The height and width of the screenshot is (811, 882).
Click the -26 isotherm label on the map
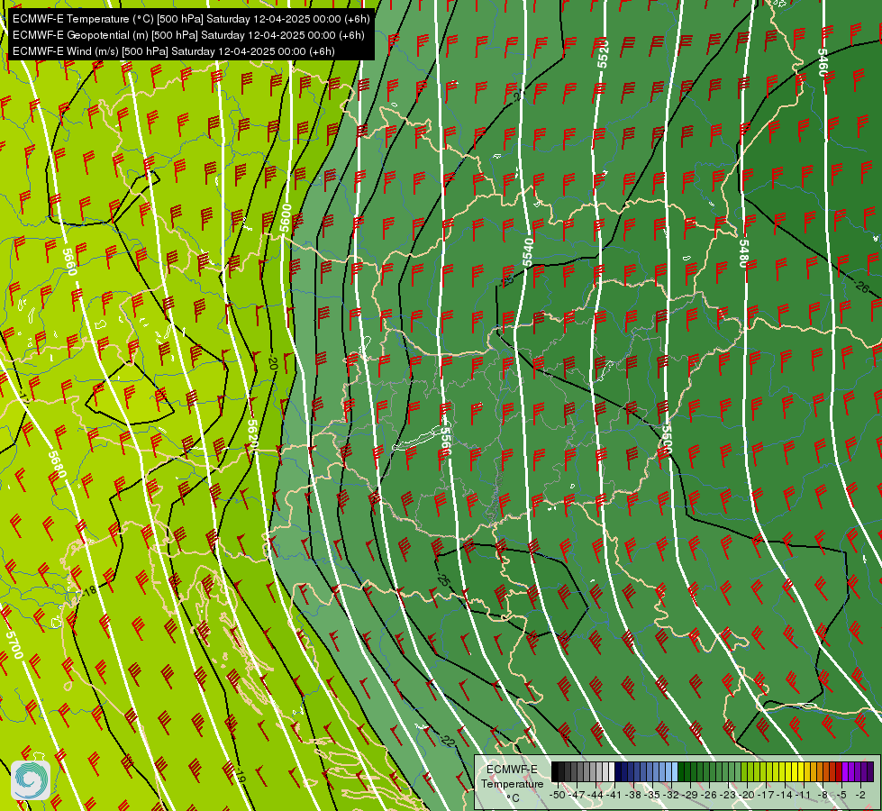(x=861, y=287)
